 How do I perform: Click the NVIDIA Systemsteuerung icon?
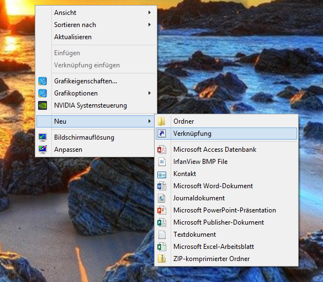coord(43,105)
